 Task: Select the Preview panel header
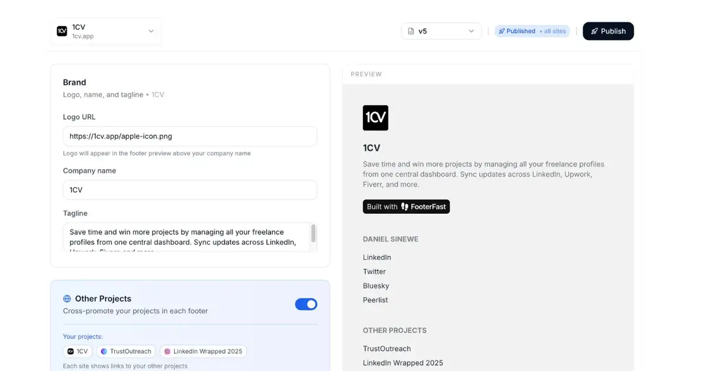click(x=366, y=74)
